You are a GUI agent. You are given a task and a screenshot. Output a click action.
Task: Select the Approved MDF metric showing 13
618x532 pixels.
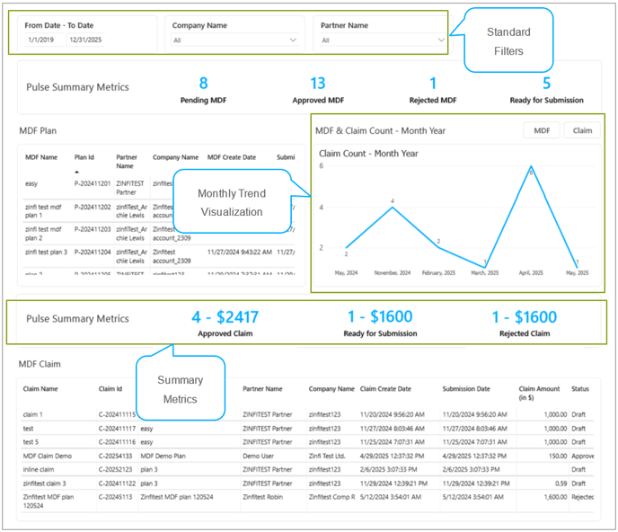pos(317,84)
